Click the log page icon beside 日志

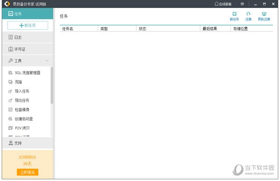[x=11, y=37]
